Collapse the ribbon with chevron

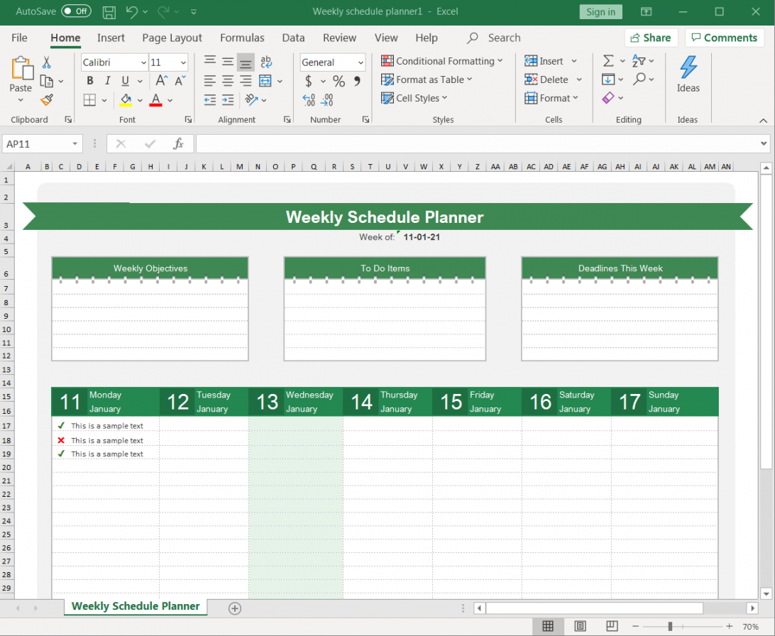tap(763, 121)
